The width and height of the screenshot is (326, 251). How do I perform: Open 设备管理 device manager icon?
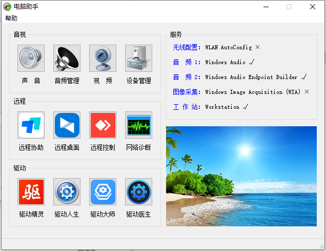pyautogui.click(x=138, y=58)
